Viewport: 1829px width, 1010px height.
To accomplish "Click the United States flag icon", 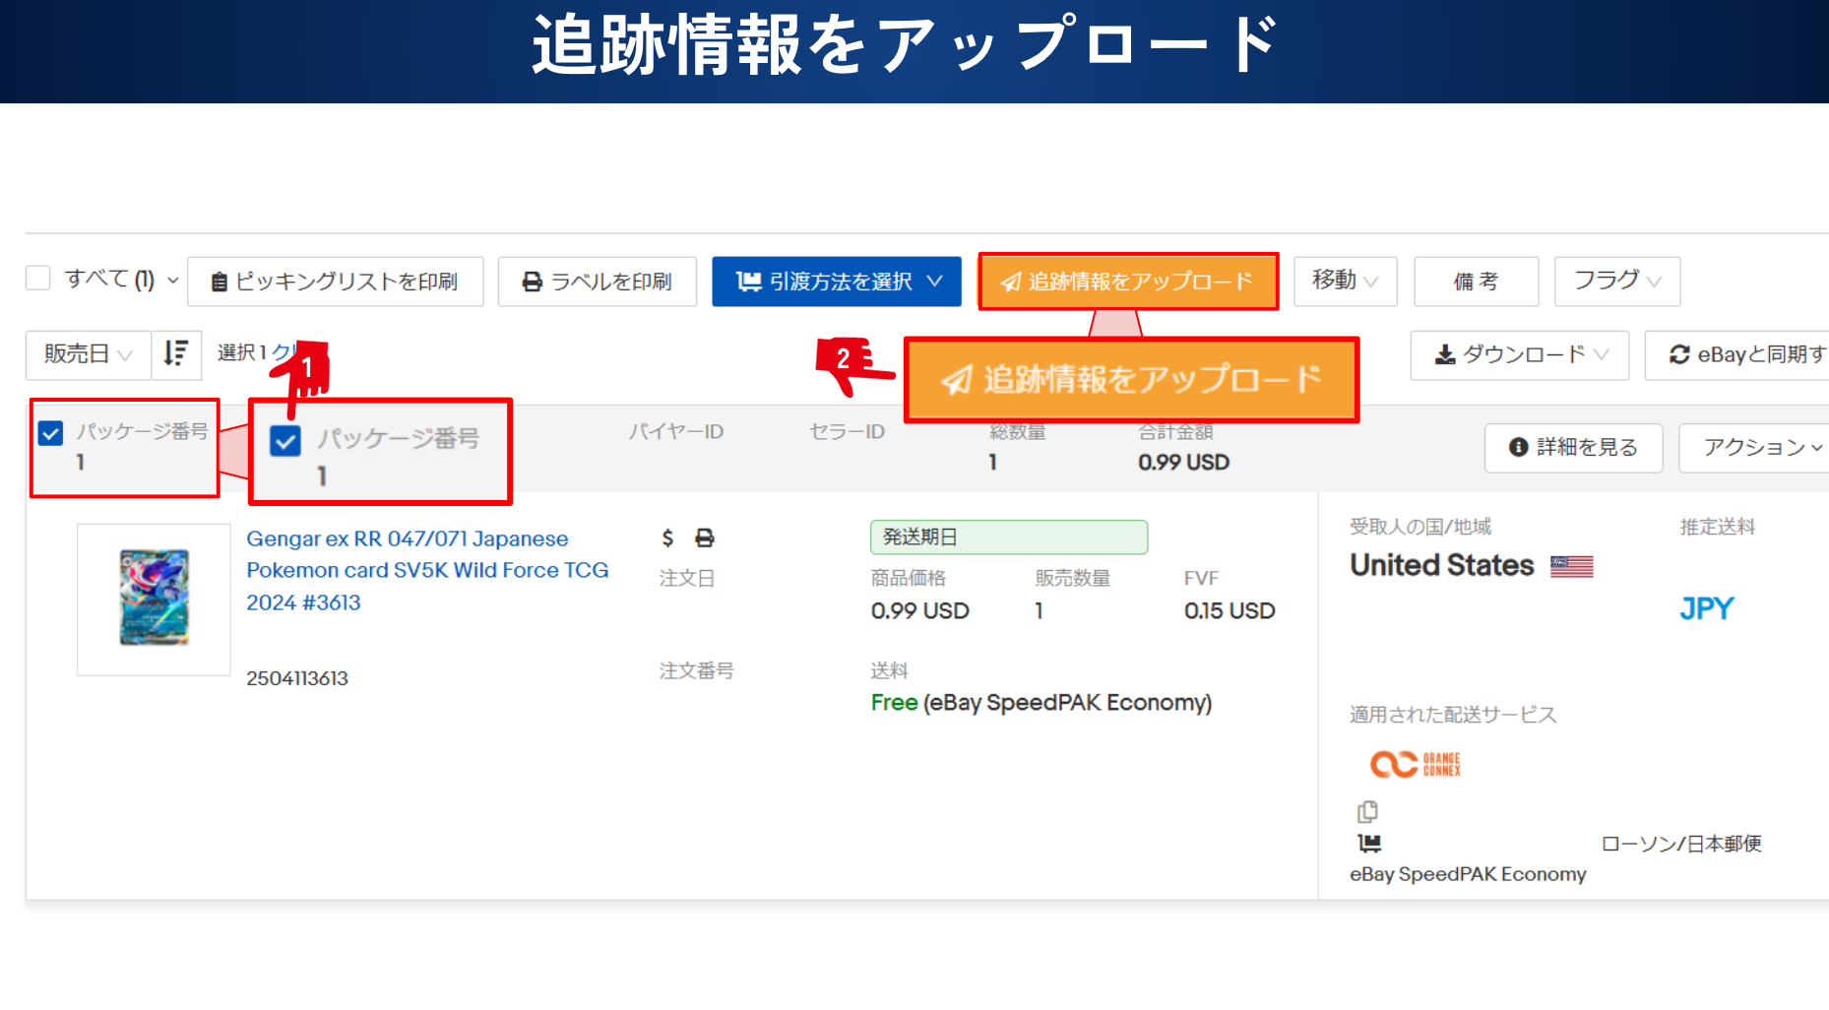I will (1571, 566).
